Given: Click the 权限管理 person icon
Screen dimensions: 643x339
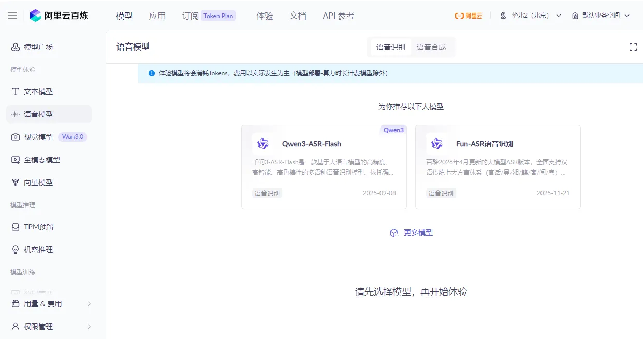Looking at the screenshot, I should (x=16, y=327).
